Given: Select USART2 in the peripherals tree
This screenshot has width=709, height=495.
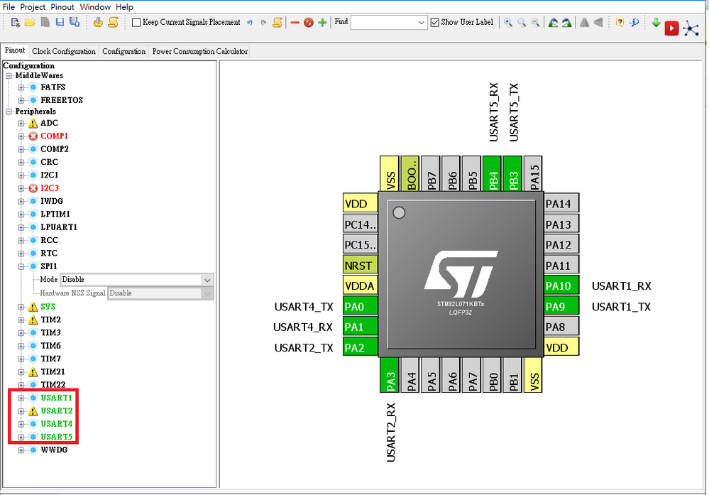Looking at the screenshot, I should click(57, 410).
